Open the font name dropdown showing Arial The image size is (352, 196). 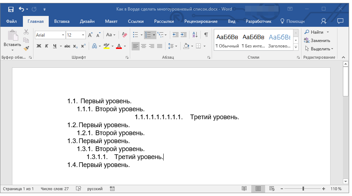[63, 35]
